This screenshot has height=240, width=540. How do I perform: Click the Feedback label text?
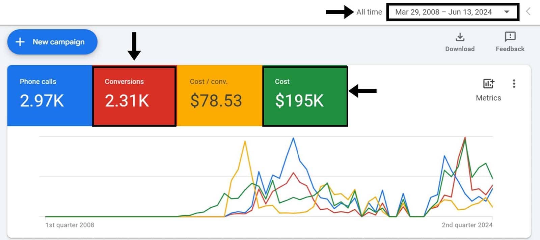[x=510, y=49]
